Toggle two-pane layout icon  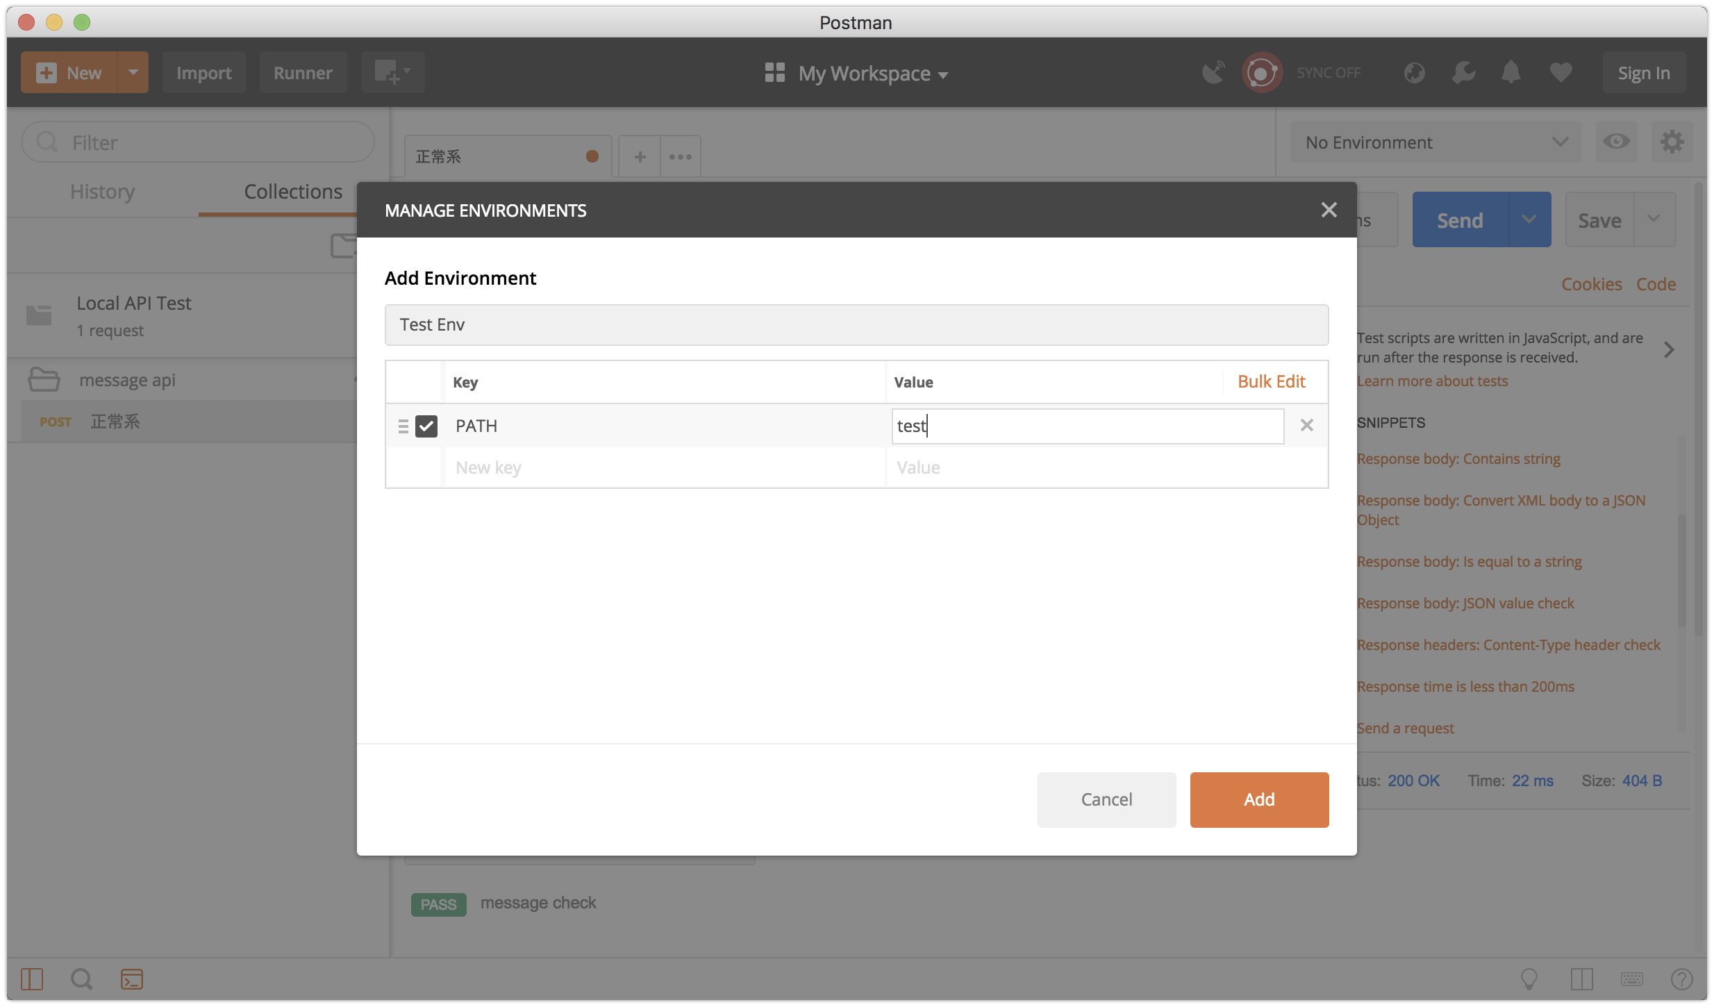pos(1581,979)
